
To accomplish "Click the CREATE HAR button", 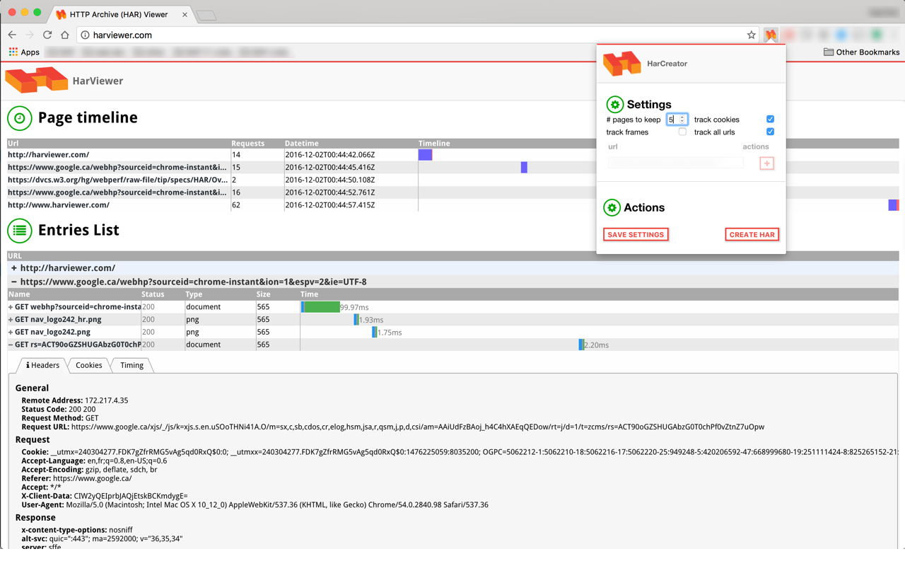I will [x=752, y=234].
